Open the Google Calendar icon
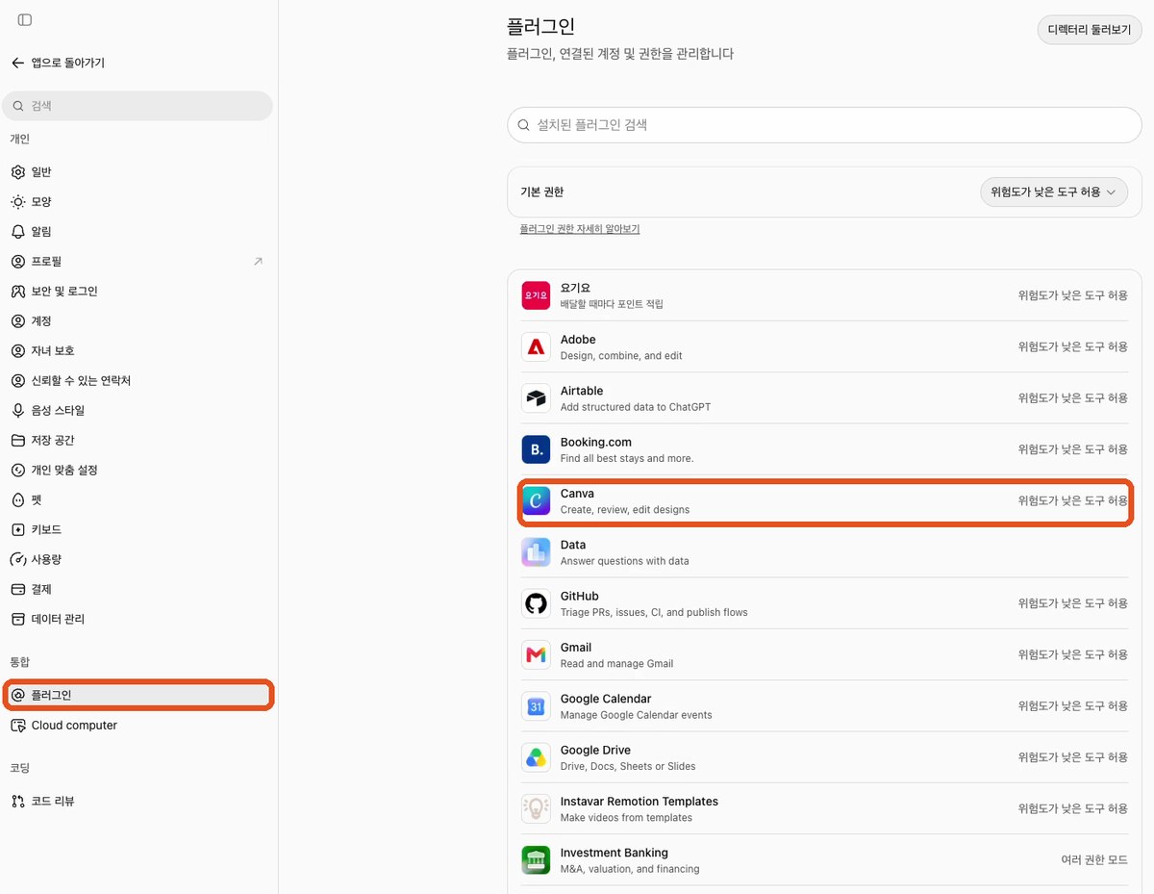 536,706
